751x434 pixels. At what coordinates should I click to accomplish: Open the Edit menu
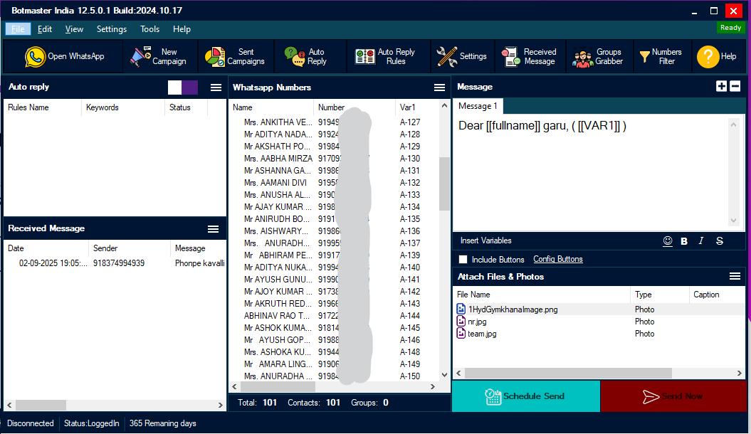point(45,29)
